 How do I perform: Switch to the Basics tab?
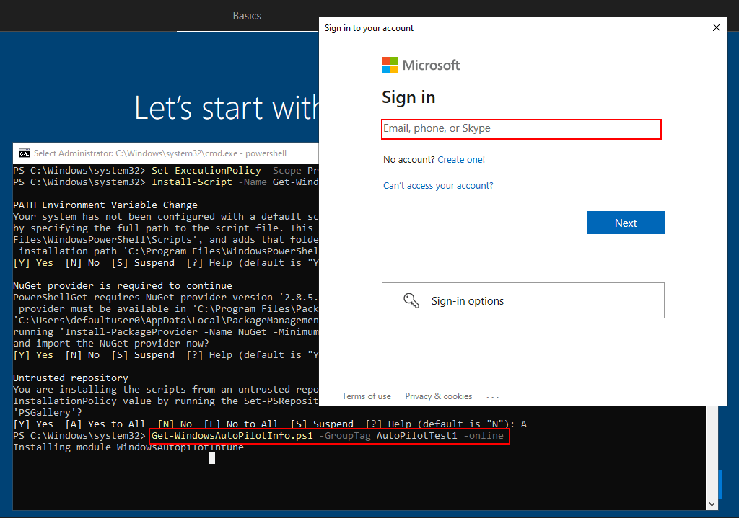247,16
